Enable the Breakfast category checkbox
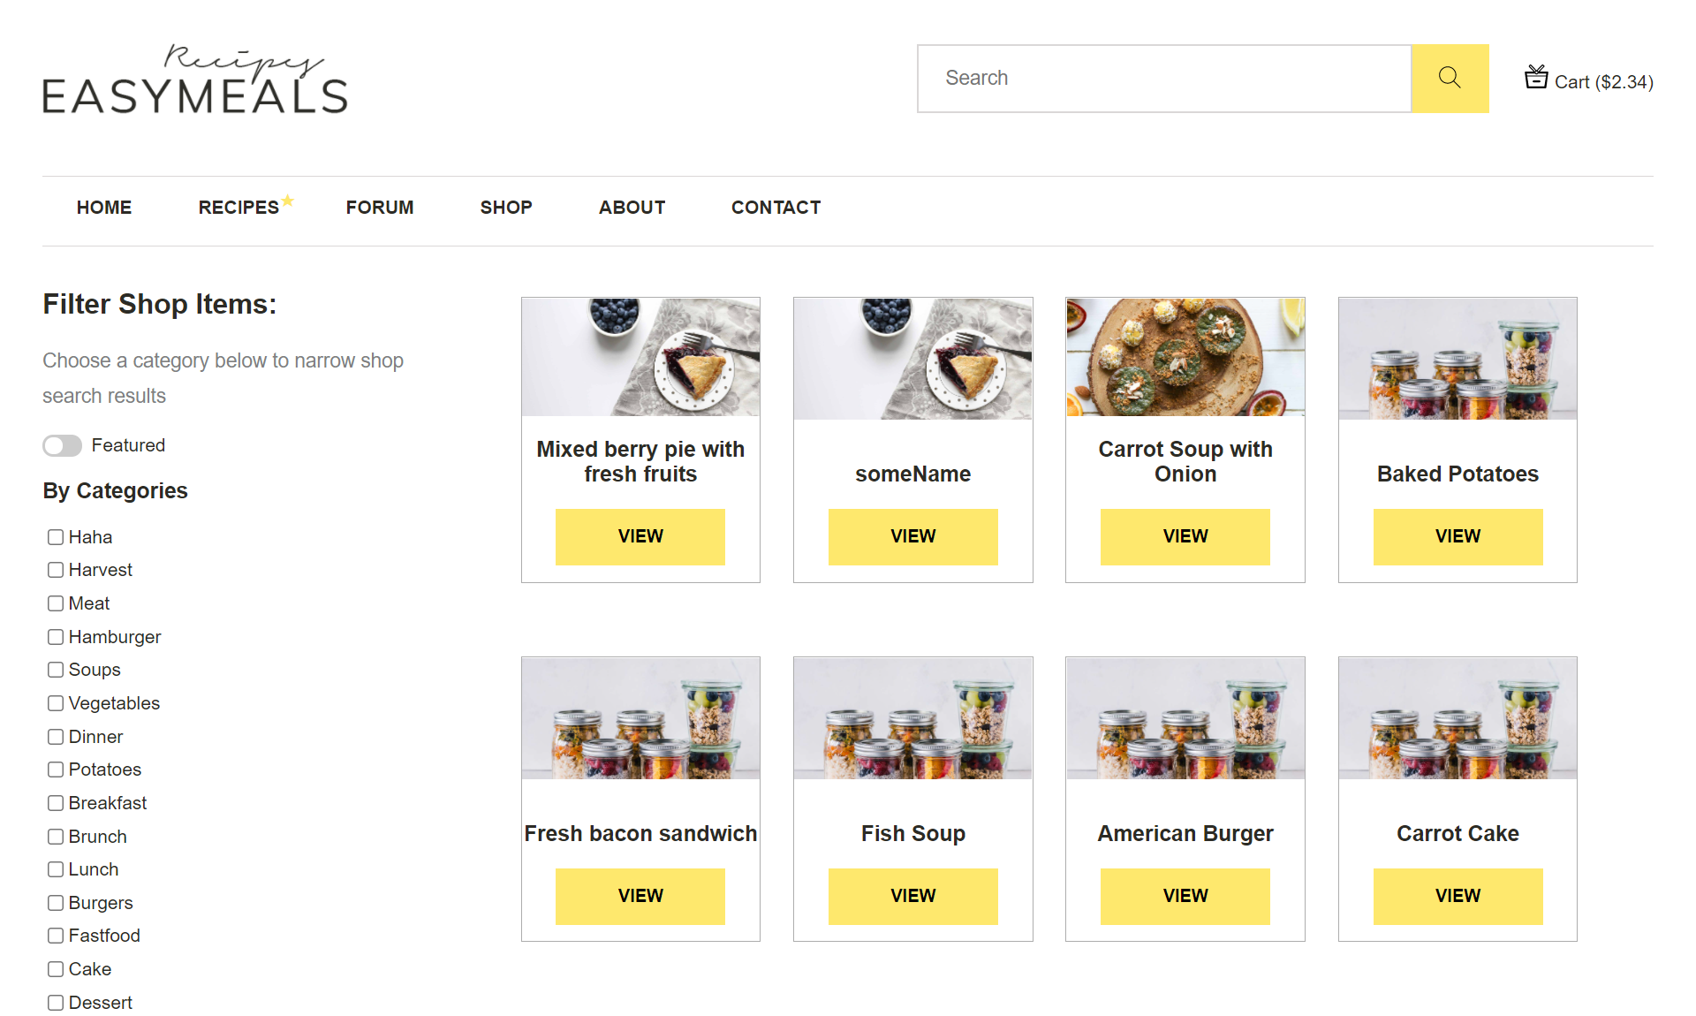The height and width of the screenshot is (1016, 1696). point(56,803)
